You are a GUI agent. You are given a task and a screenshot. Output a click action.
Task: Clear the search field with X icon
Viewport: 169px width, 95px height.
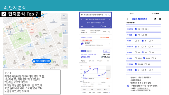click(106, 15)
